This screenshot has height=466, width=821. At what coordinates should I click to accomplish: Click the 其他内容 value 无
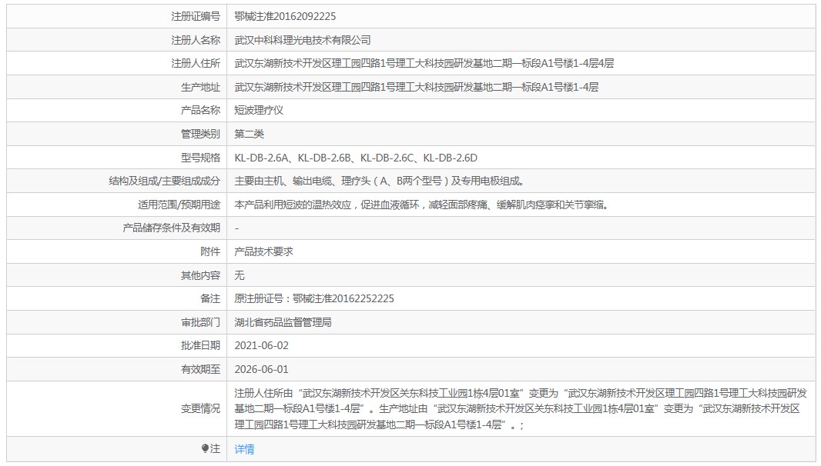(x=240, y=275)
